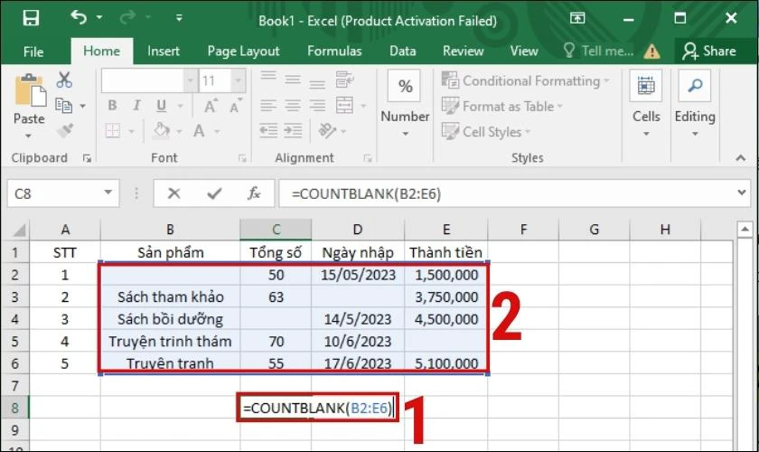This screenshot has height=452, width=759.
Task: Save the workbook with the floppy icon
Action: (x=31, y=18)
